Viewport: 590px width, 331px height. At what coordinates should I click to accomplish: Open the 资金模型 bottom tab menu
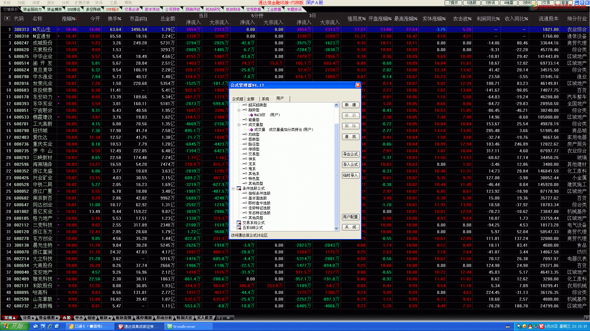(48, 318)
